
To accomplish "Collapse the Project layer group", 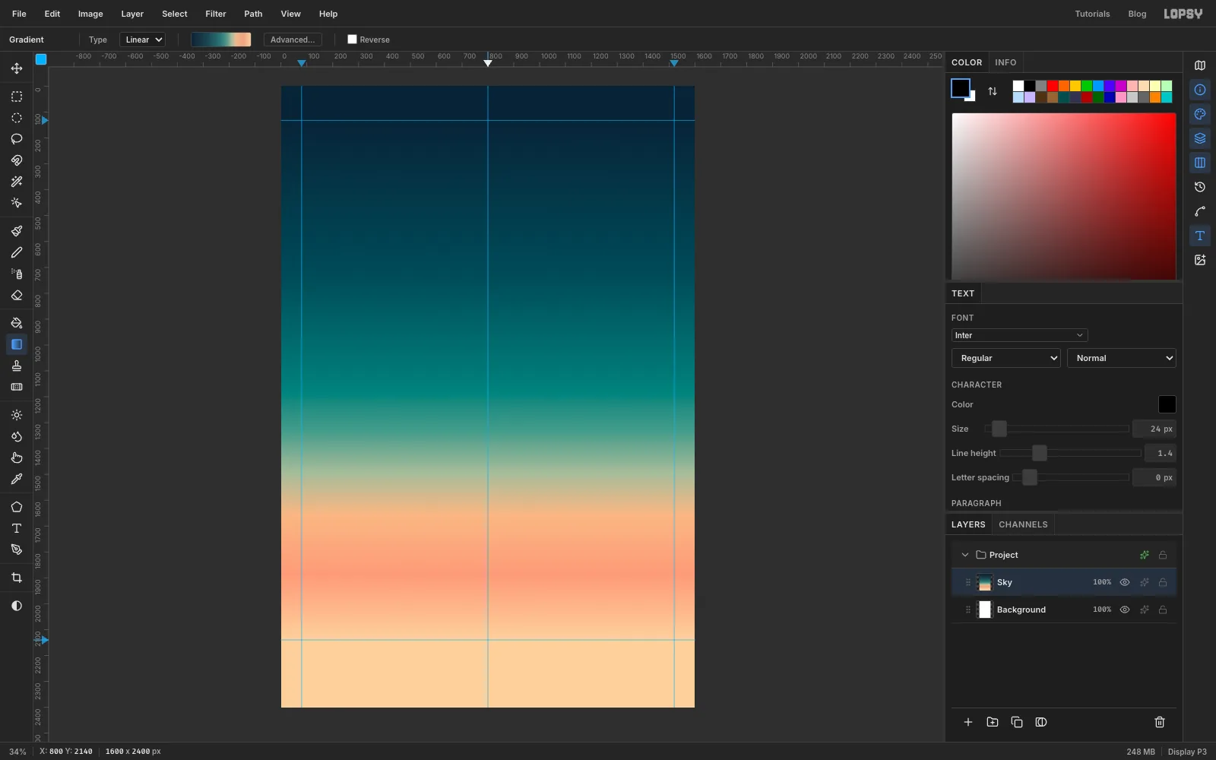I will tap(965, 555).
